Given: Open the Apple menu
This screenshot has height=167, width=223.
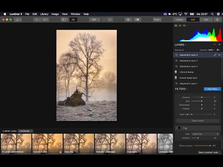Looking at the screenshot, I should click(x=5, y=14).
